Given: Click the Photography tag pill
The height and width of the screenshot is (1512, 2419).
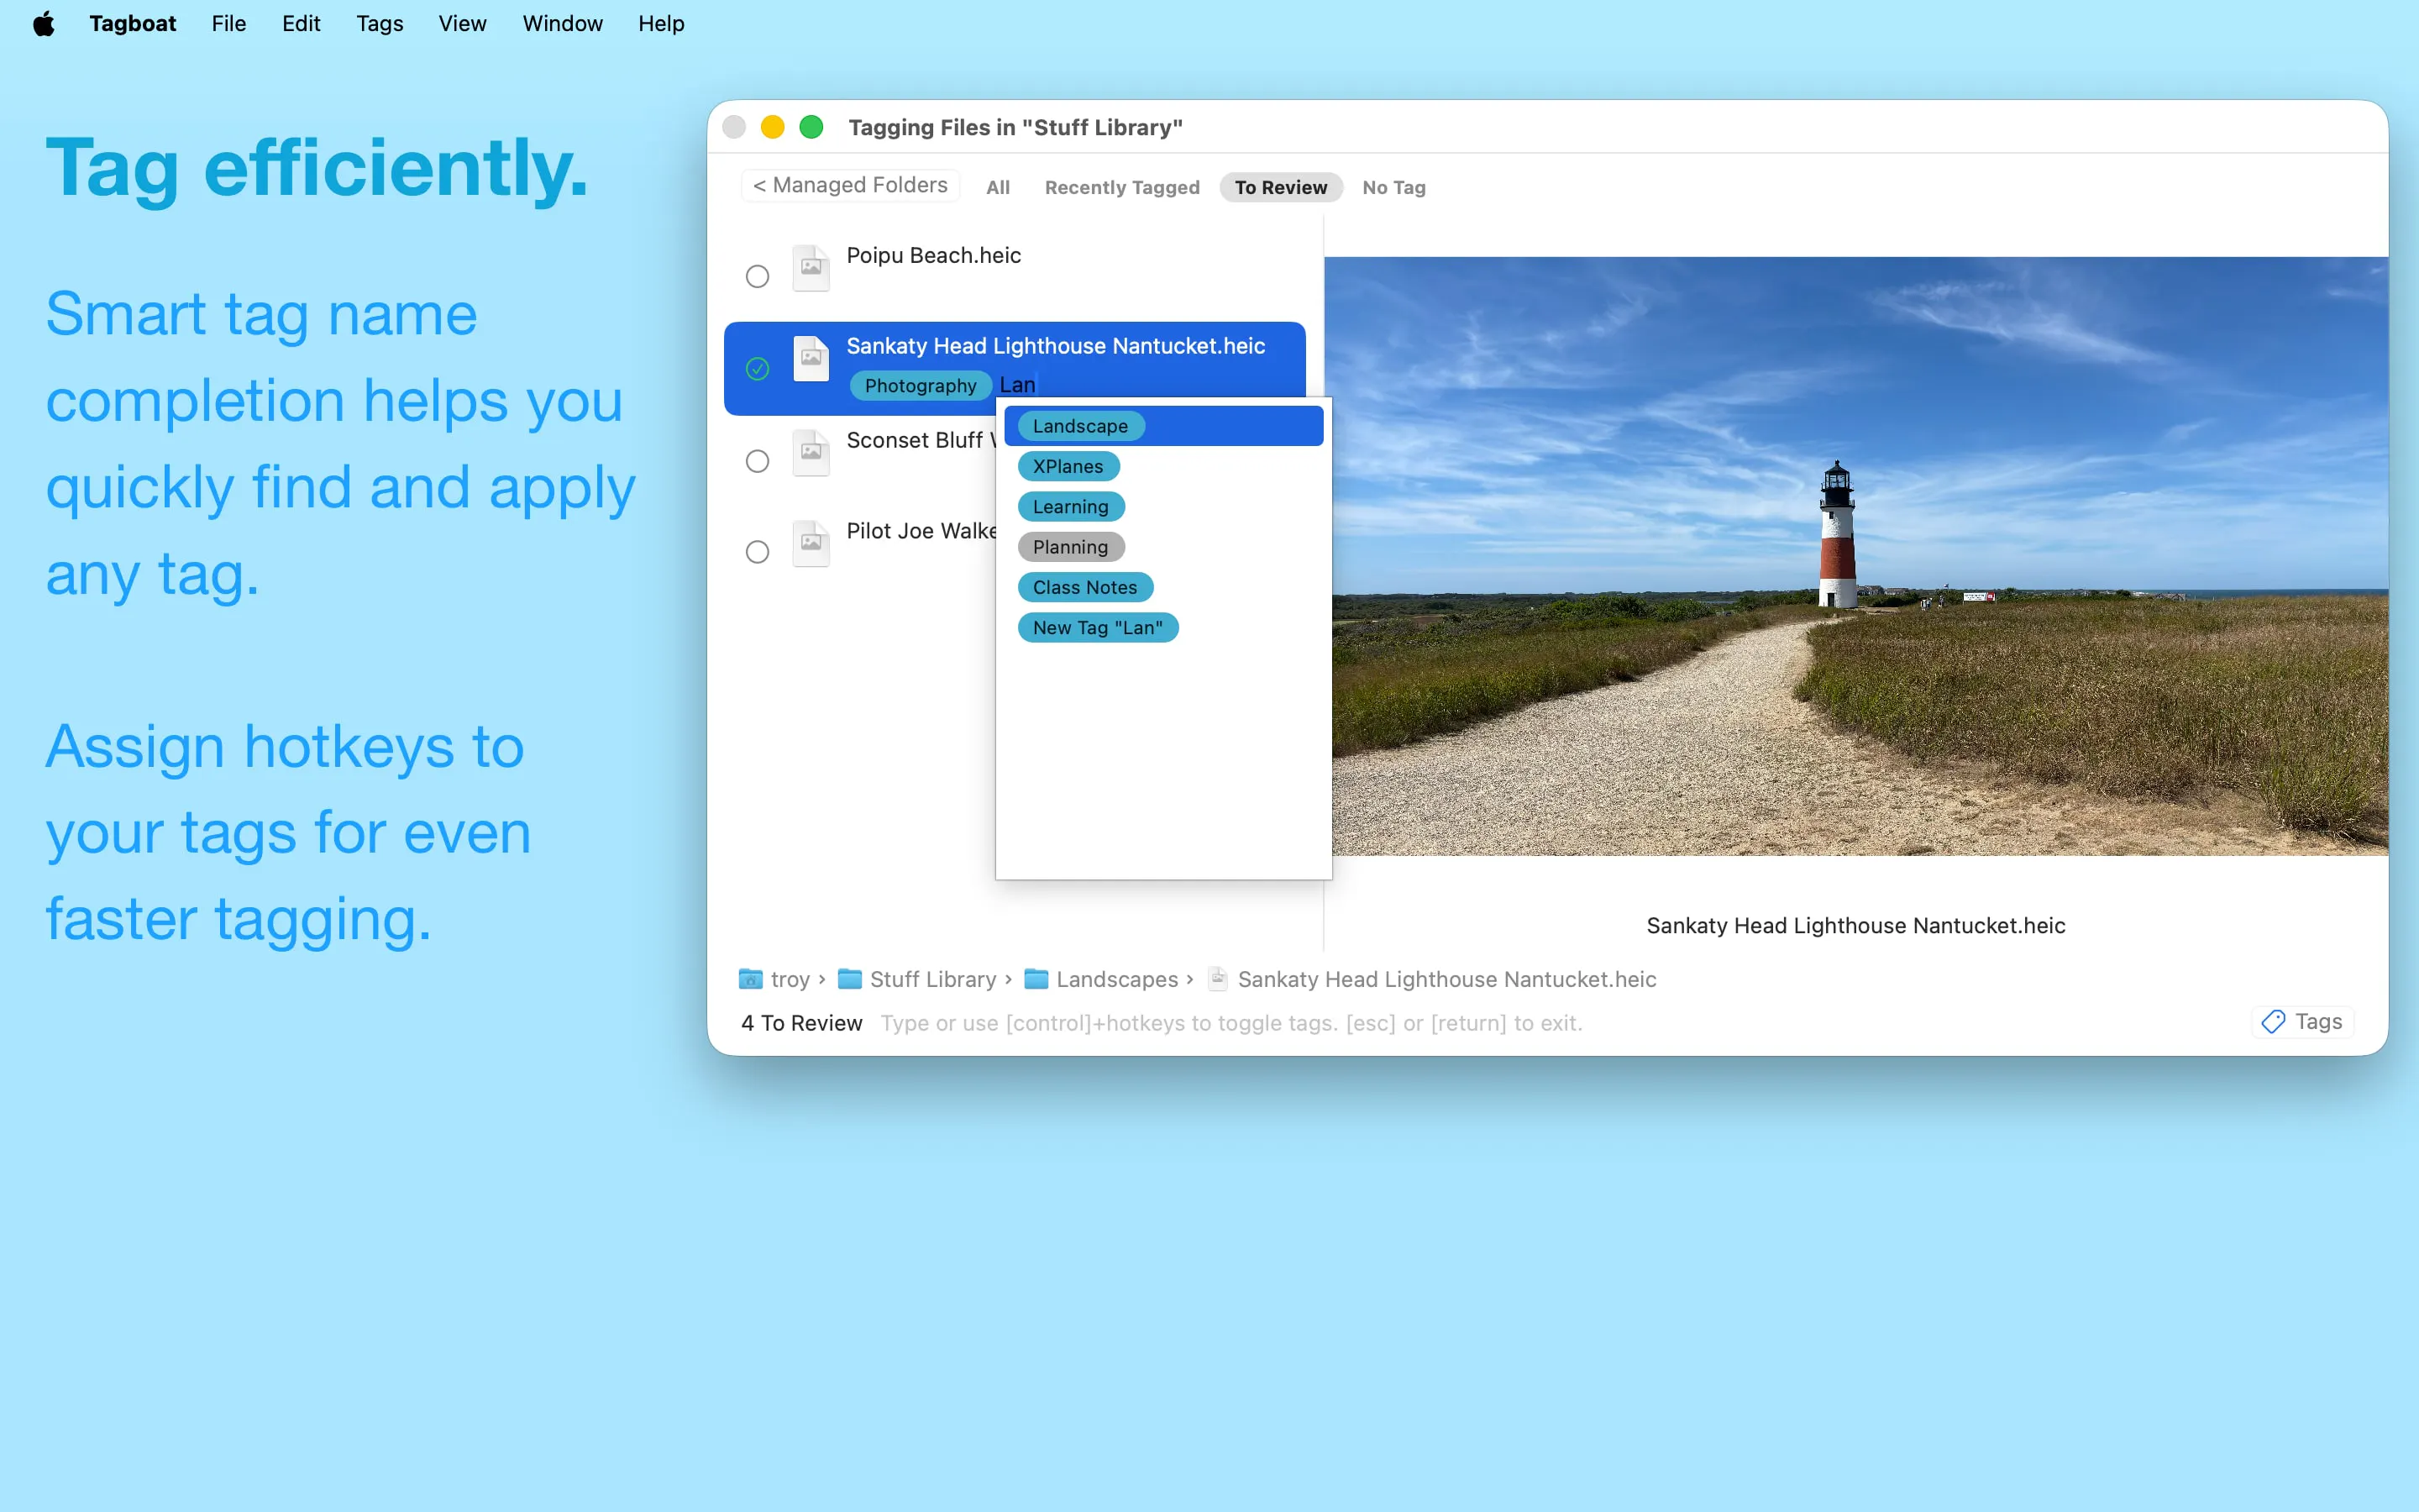Looking at the screenshot, I should (x=921, y=386).
